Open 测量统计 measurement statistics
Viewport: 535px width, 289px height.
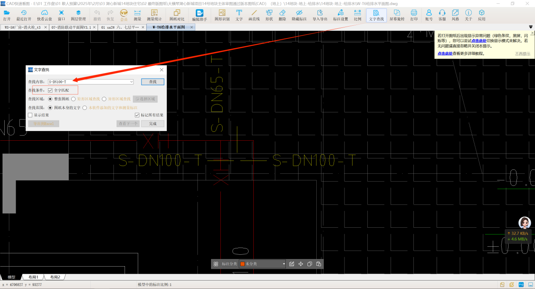pos(154,15)
